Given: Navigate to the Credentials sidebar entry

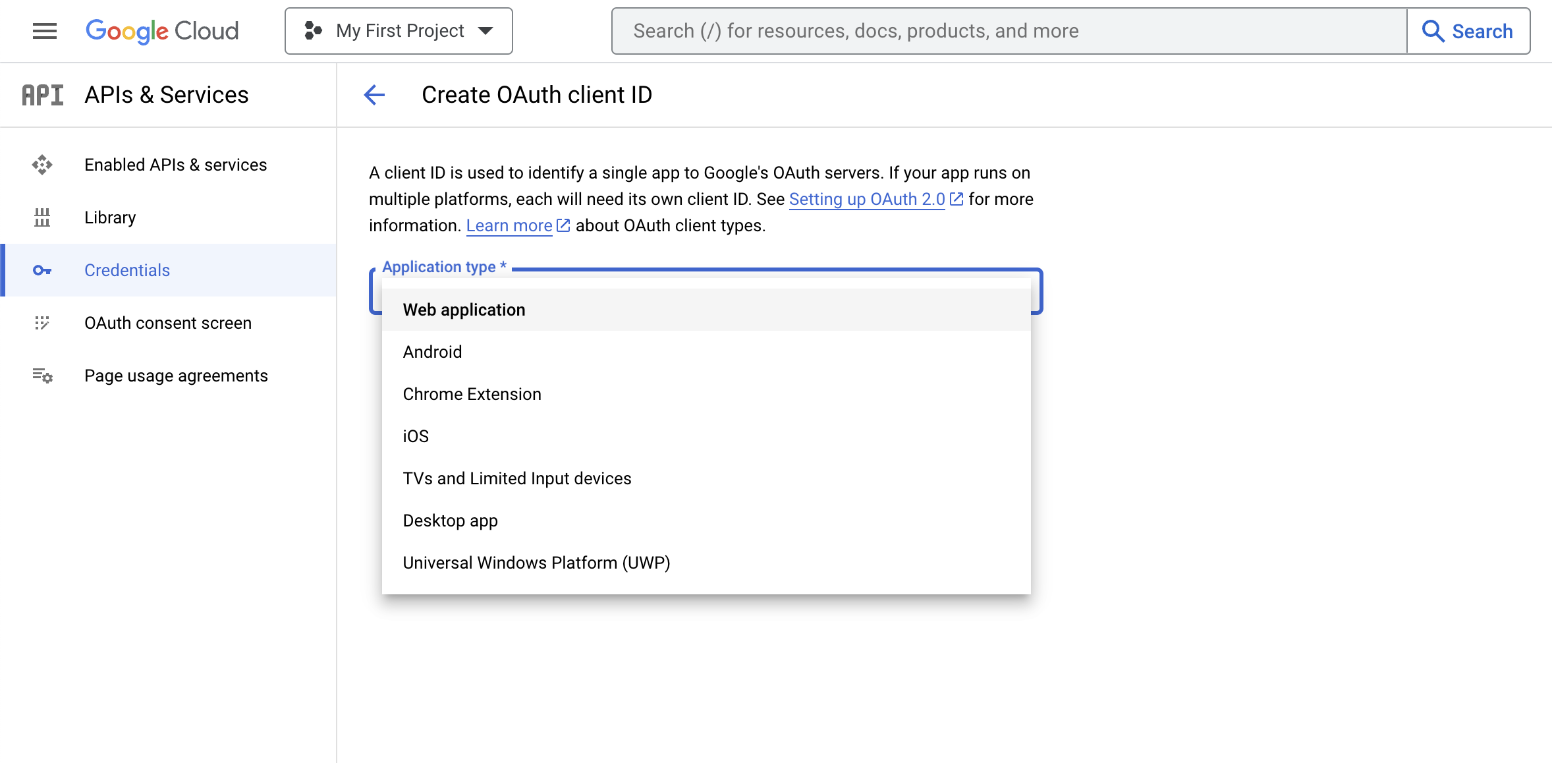Looking at the screenshot, I should click(126, 270).
